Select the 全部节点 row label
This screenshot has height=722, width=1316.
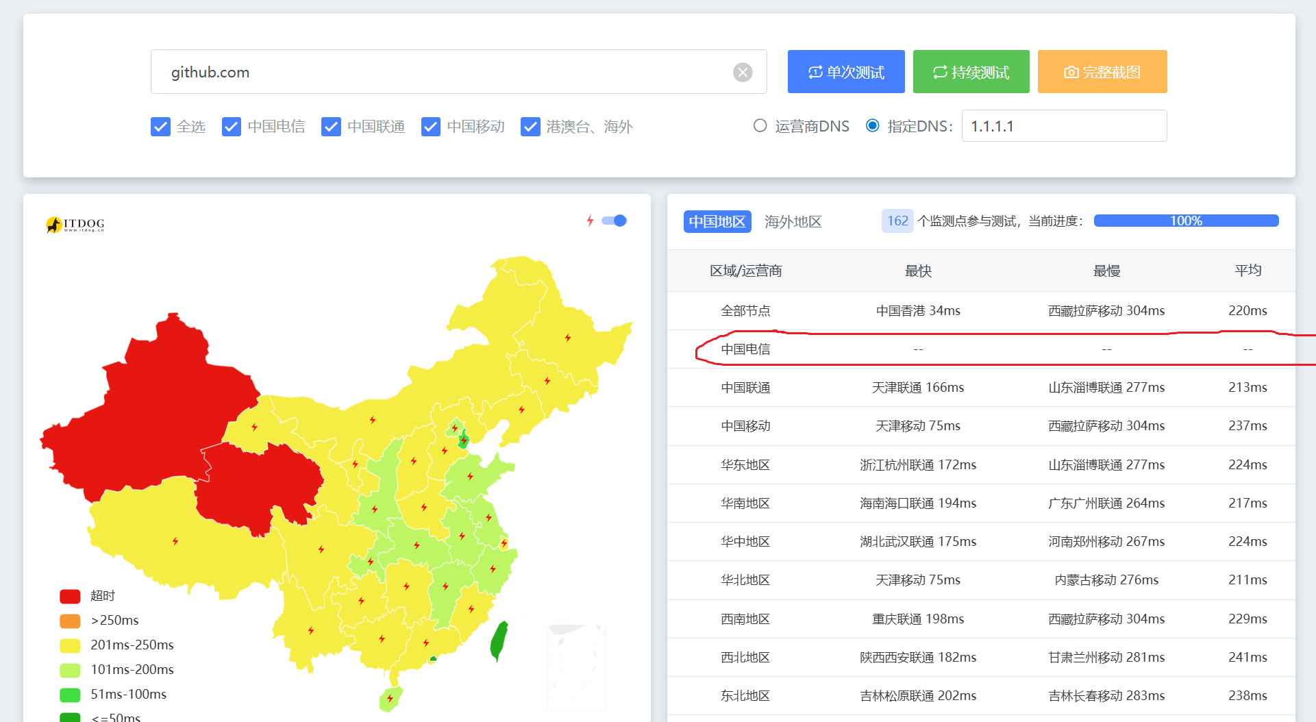(745, 311)
